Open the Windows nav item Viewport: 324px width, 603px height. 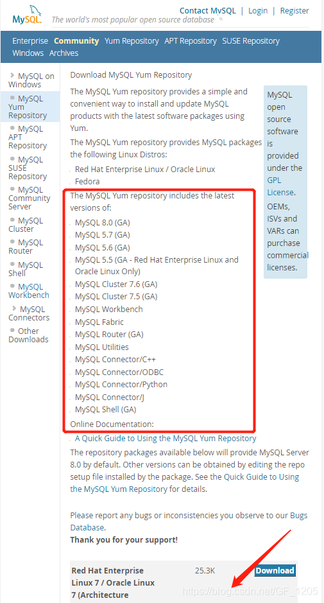tap(28, 53)
